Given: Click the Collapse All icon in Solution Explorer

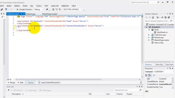Looking at the screenshot, I should 169,17.
